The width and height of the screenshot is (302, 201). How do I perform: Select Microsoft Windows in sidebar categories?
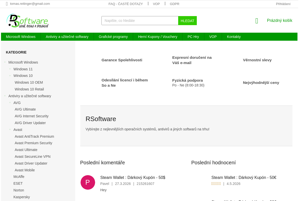coord(23,62)
